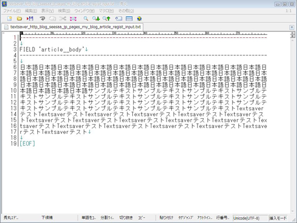The height and width of the screenshot is (223, 297).
Task: Open a file using the folder icon
Action: pyautogui.click(x=19, y=19)
